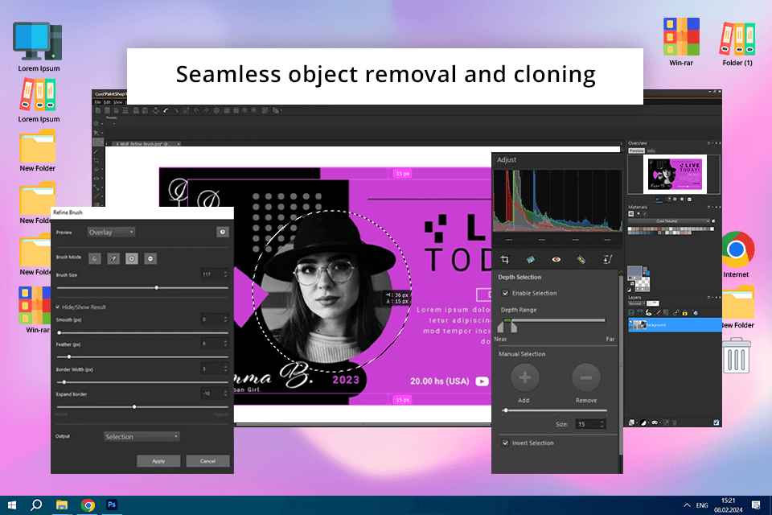The width and height of the screenshot is (772, 515).
Task: Toggle the Enable Selection checkbox
Action: click(505, 293)
